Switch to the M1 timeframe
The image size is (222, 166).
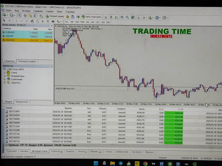pos(67,22)
